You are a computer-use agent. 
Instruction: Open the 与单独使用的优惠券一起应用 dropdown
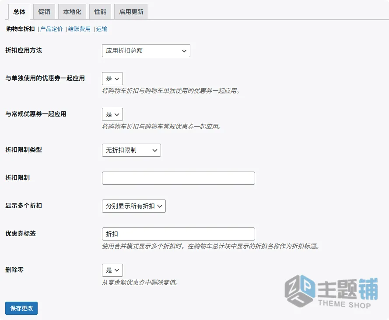pos(112,79)
